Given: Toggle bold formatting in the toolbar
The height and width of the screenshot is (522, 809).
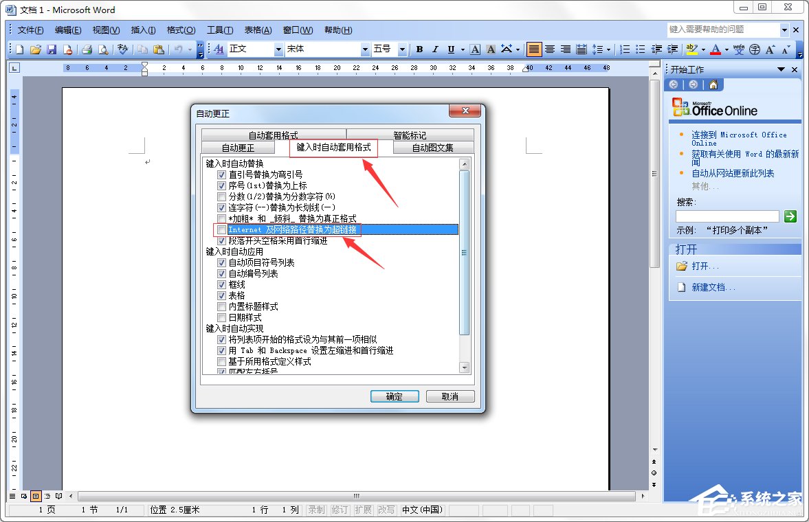Looking at the screenshot, I should [x=419, y=49].
